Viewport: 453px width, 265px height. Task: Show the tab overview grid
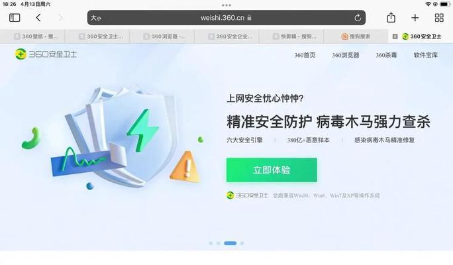click(x=439, y=18)
